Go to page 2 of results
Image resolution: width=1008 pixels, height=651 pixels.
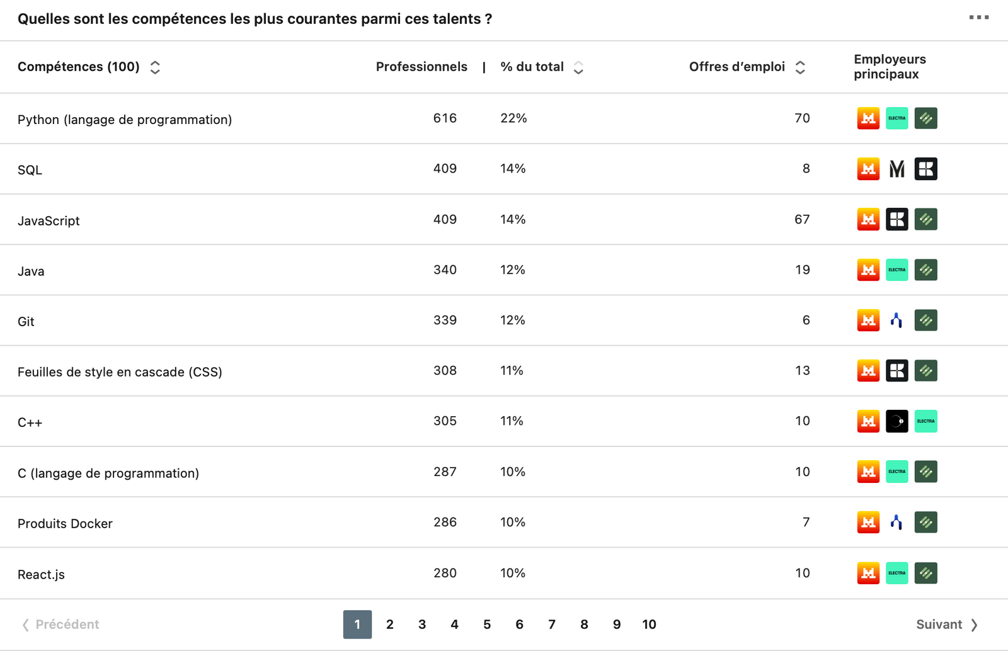coord(390,625)
